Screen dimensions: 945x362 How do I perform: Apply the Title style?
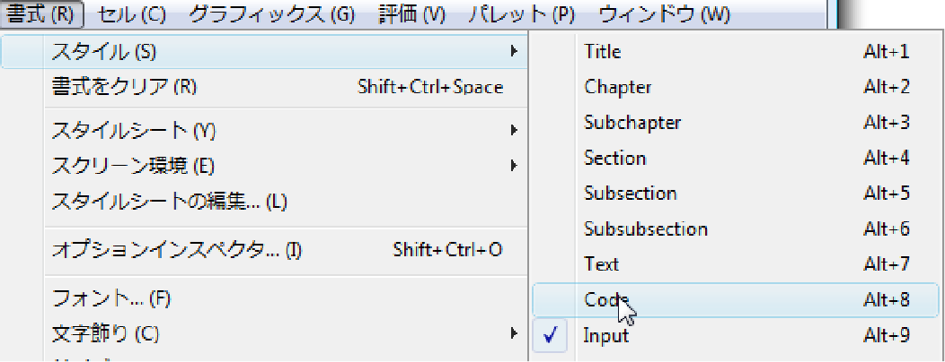click(736, 52)
